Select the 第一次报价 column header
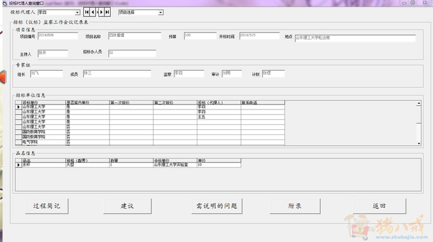The height and width of the screenshot is (242, 433). (x=131, y=103)
